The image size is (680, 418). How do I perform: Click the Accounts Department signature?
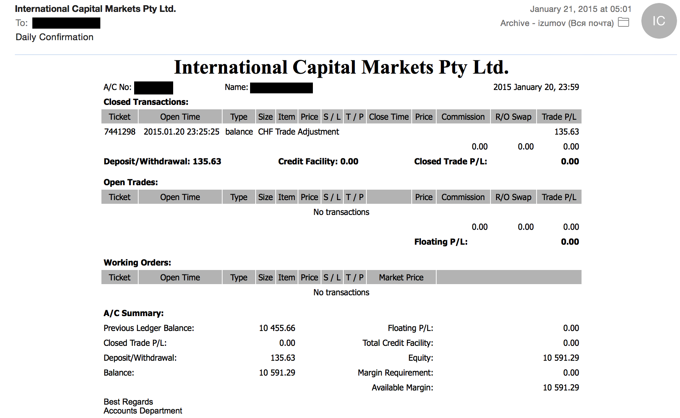pyautogui.click(x=143, y=411)
